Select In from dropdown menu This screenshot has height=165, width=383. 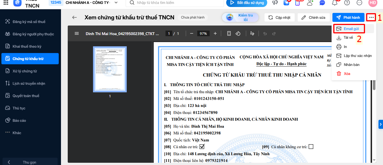point(353,47)
